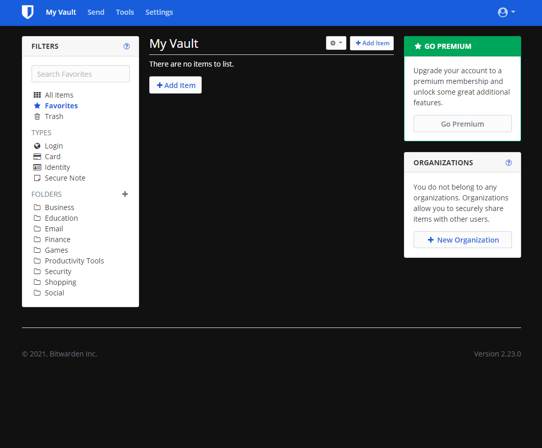Click the Go Premium button
542x448 pixels.
(462, 124)
